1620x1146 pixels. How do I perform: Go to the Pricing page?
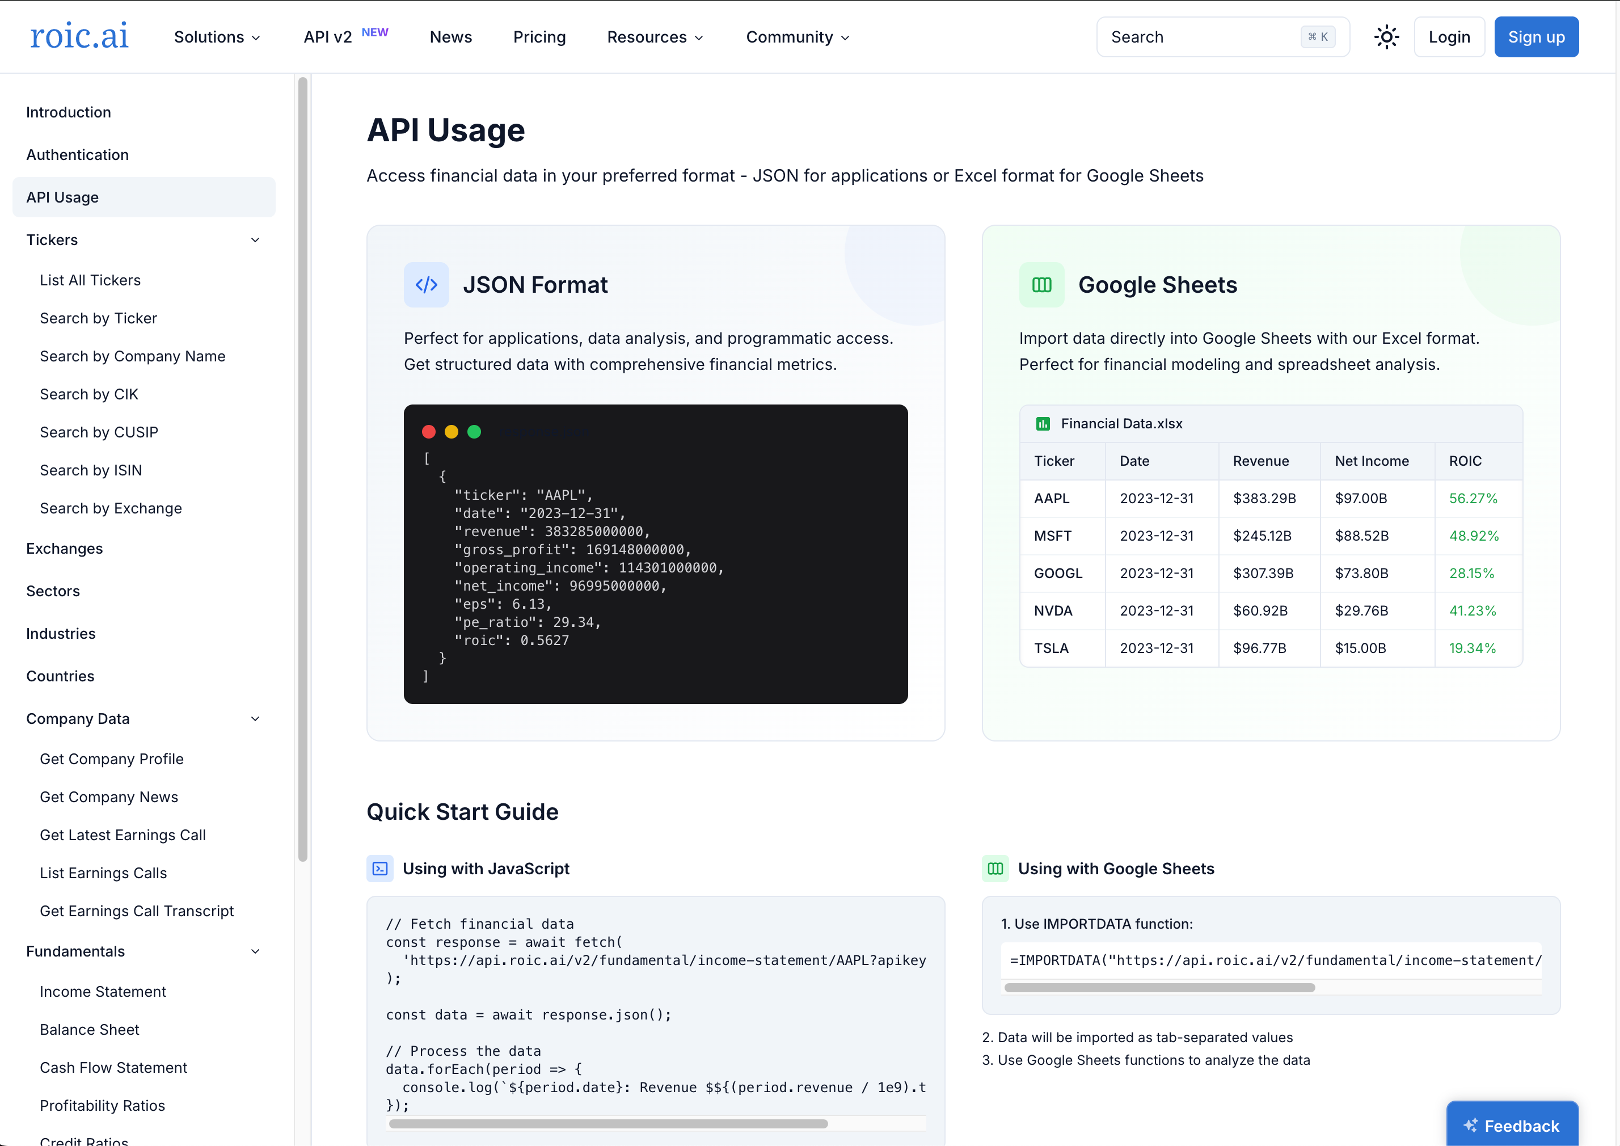pos(539,37)
